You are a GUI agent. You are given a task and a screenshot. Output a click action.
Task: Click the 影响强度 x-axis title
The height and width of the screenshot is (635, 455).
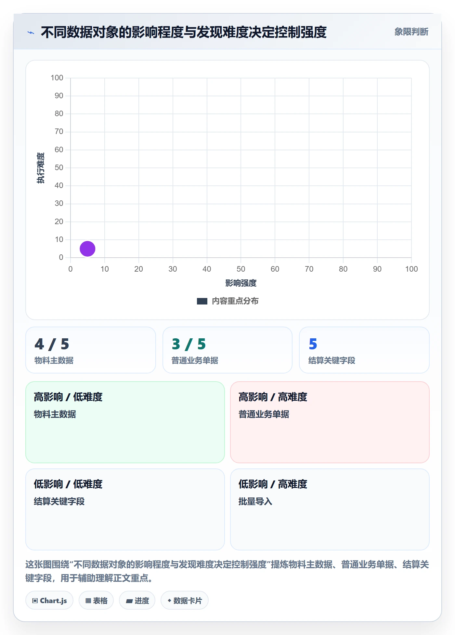click(x=241, y=283)
